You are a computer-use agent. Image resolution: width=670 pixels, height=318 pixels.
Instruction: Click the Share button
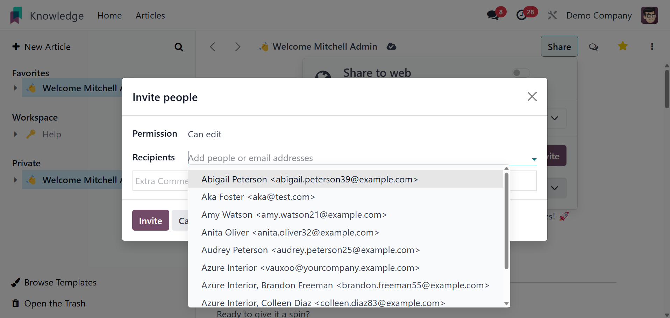pyautogui.click(x=559, y=46)
